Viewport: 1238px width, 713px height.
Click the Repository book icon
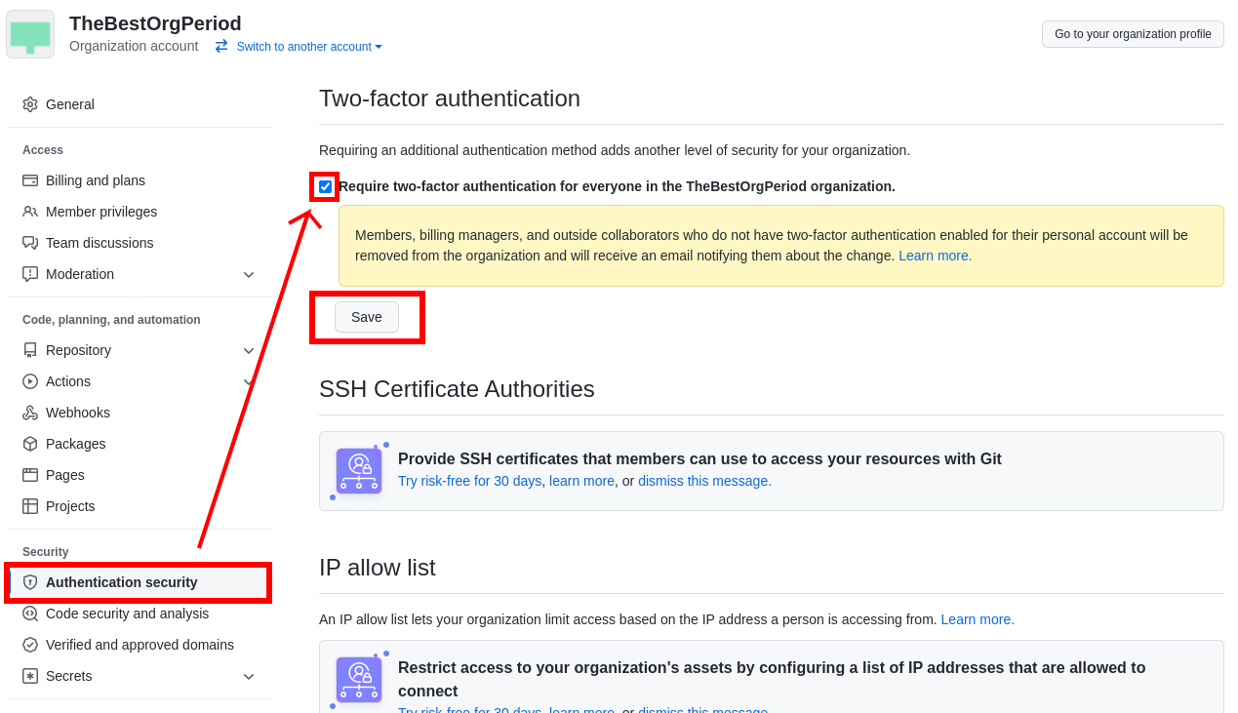(x=30, y=350)
